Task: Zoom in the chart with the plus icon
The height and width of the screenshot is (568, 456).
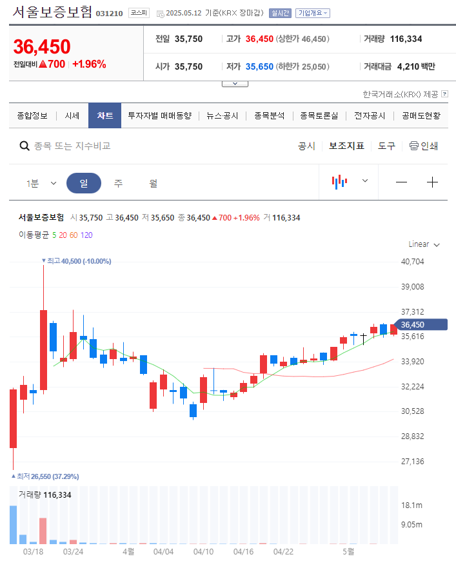Action: (x=432, y=182)
